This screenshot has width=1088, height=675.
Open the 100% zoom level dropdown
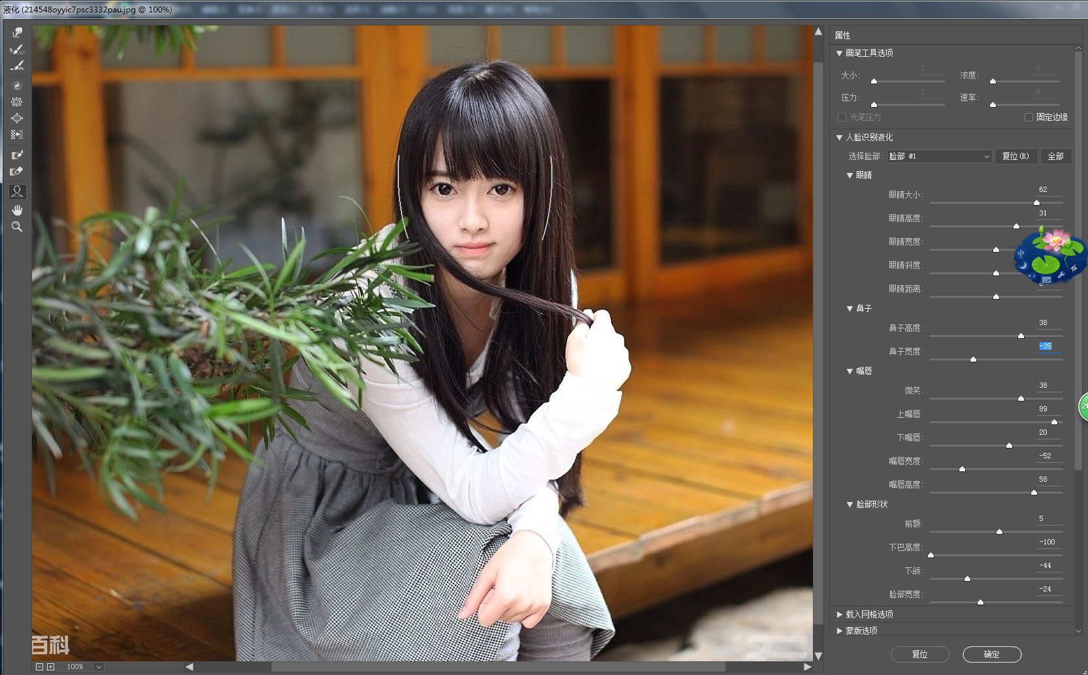tap(99, 667)
